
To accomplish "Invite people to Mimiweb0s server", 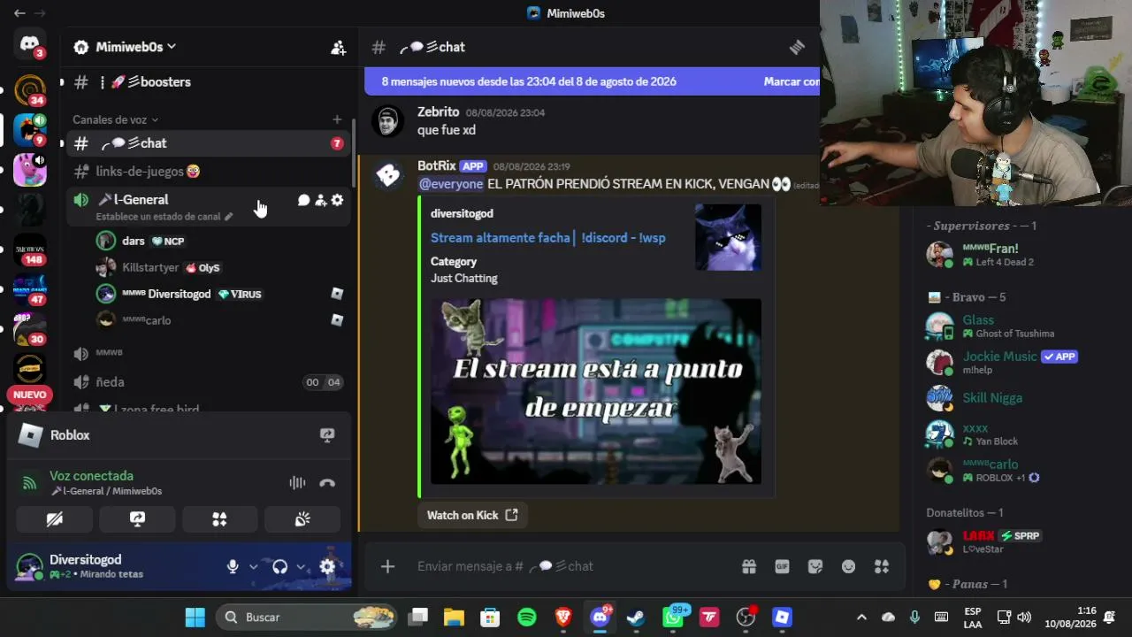I will [x=338, y=48].
